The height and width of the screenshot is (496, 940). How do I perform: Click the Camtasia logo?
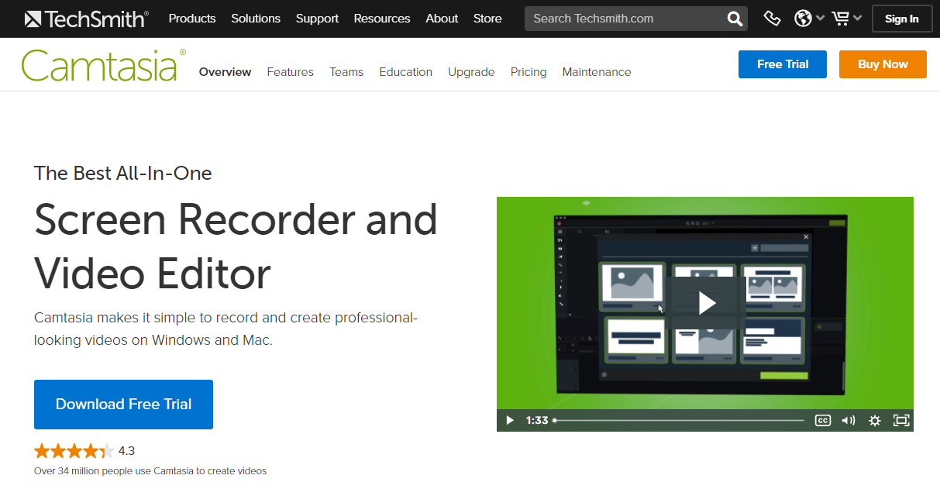[x=104, y=65]
